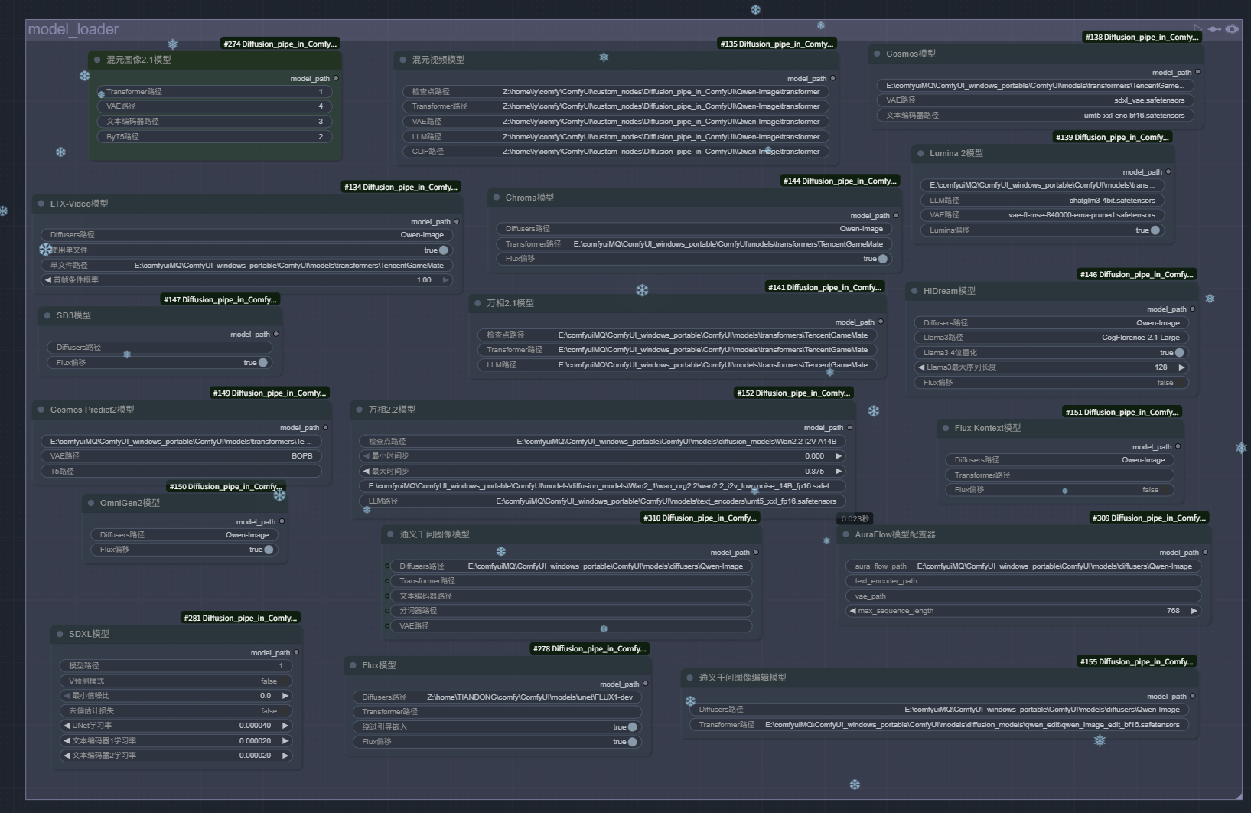
Task: Click the #138 Diffusion_pipe_in_Comfy badge
Action: (x=1142, y=37)
